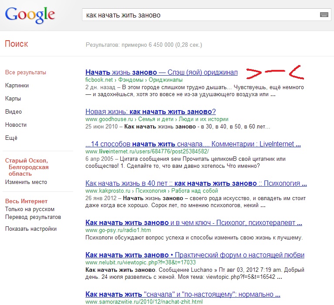
Task: Open 'Как начать жить "сначала" и "по-настоящему"' result
Action: (x=183, y=295)
